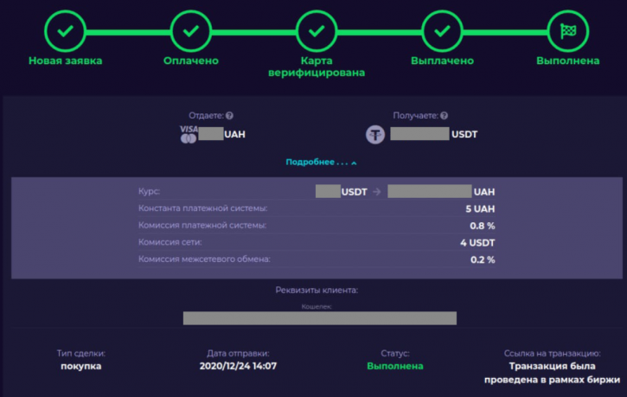Click the Новая заявка checkmark step circle
627x397 pixels.
[65, 31]
